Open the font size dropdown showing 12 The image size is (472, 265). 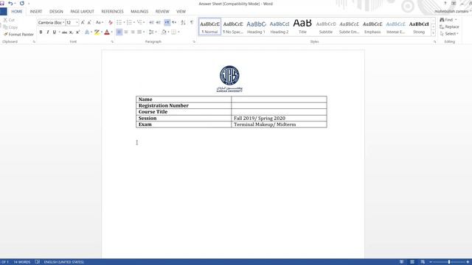click(x=77, y=23)
